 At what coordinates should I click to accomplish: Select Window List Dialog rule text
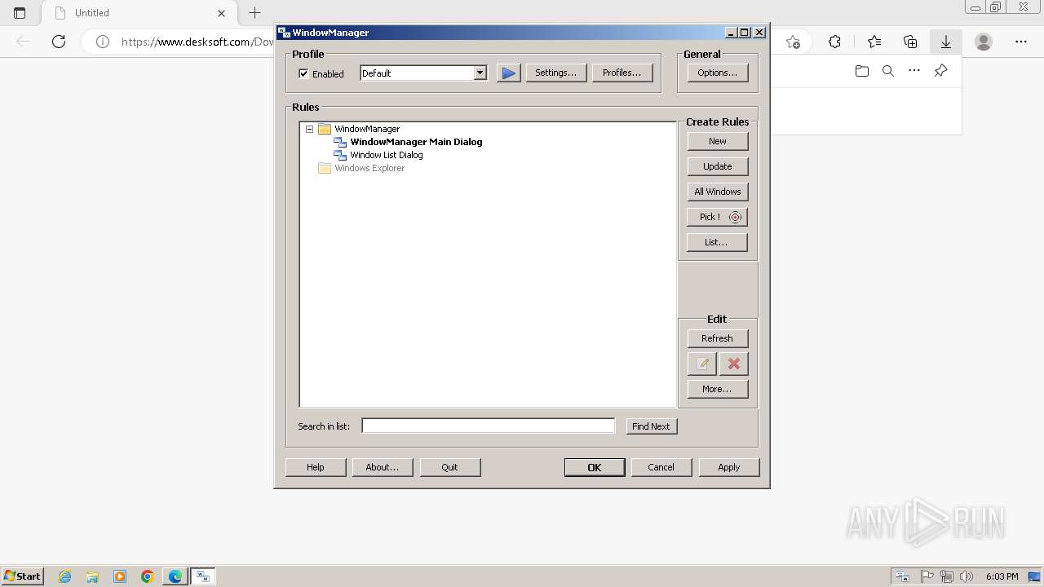point(387,155)
